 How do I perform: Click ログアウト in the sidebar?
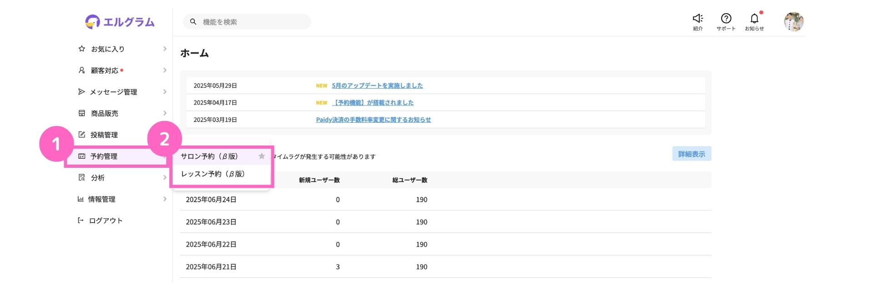coord(106,221)
